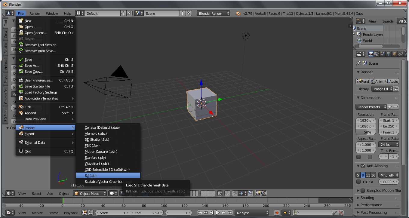This screenshot has width=409, height=218.
Task: Delete the current Scene with X
Action: (x=189, y=13)
